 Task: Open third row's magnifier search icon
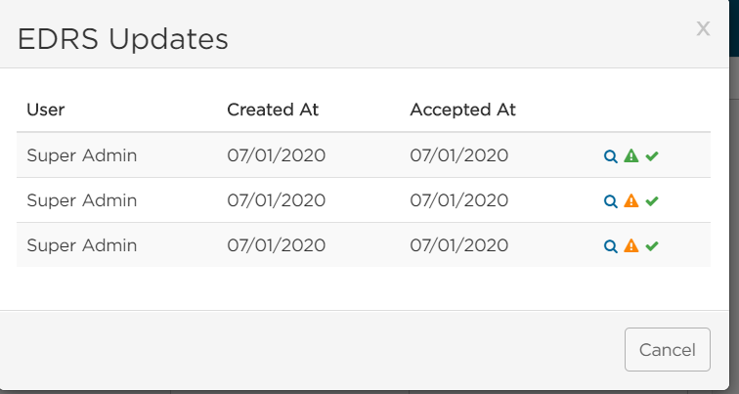click(610, 246)
